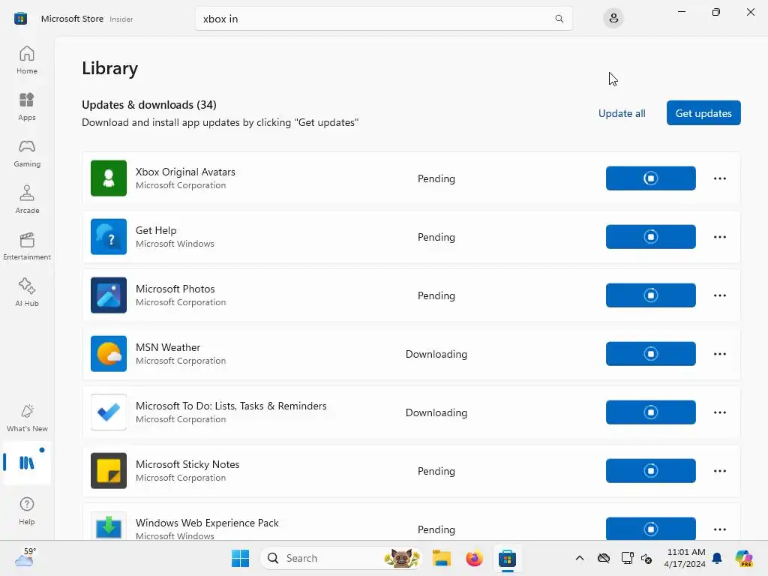This screenshot has width=768, height=576.
Task: Click the Get Help app icon
Action: point(109,236)
